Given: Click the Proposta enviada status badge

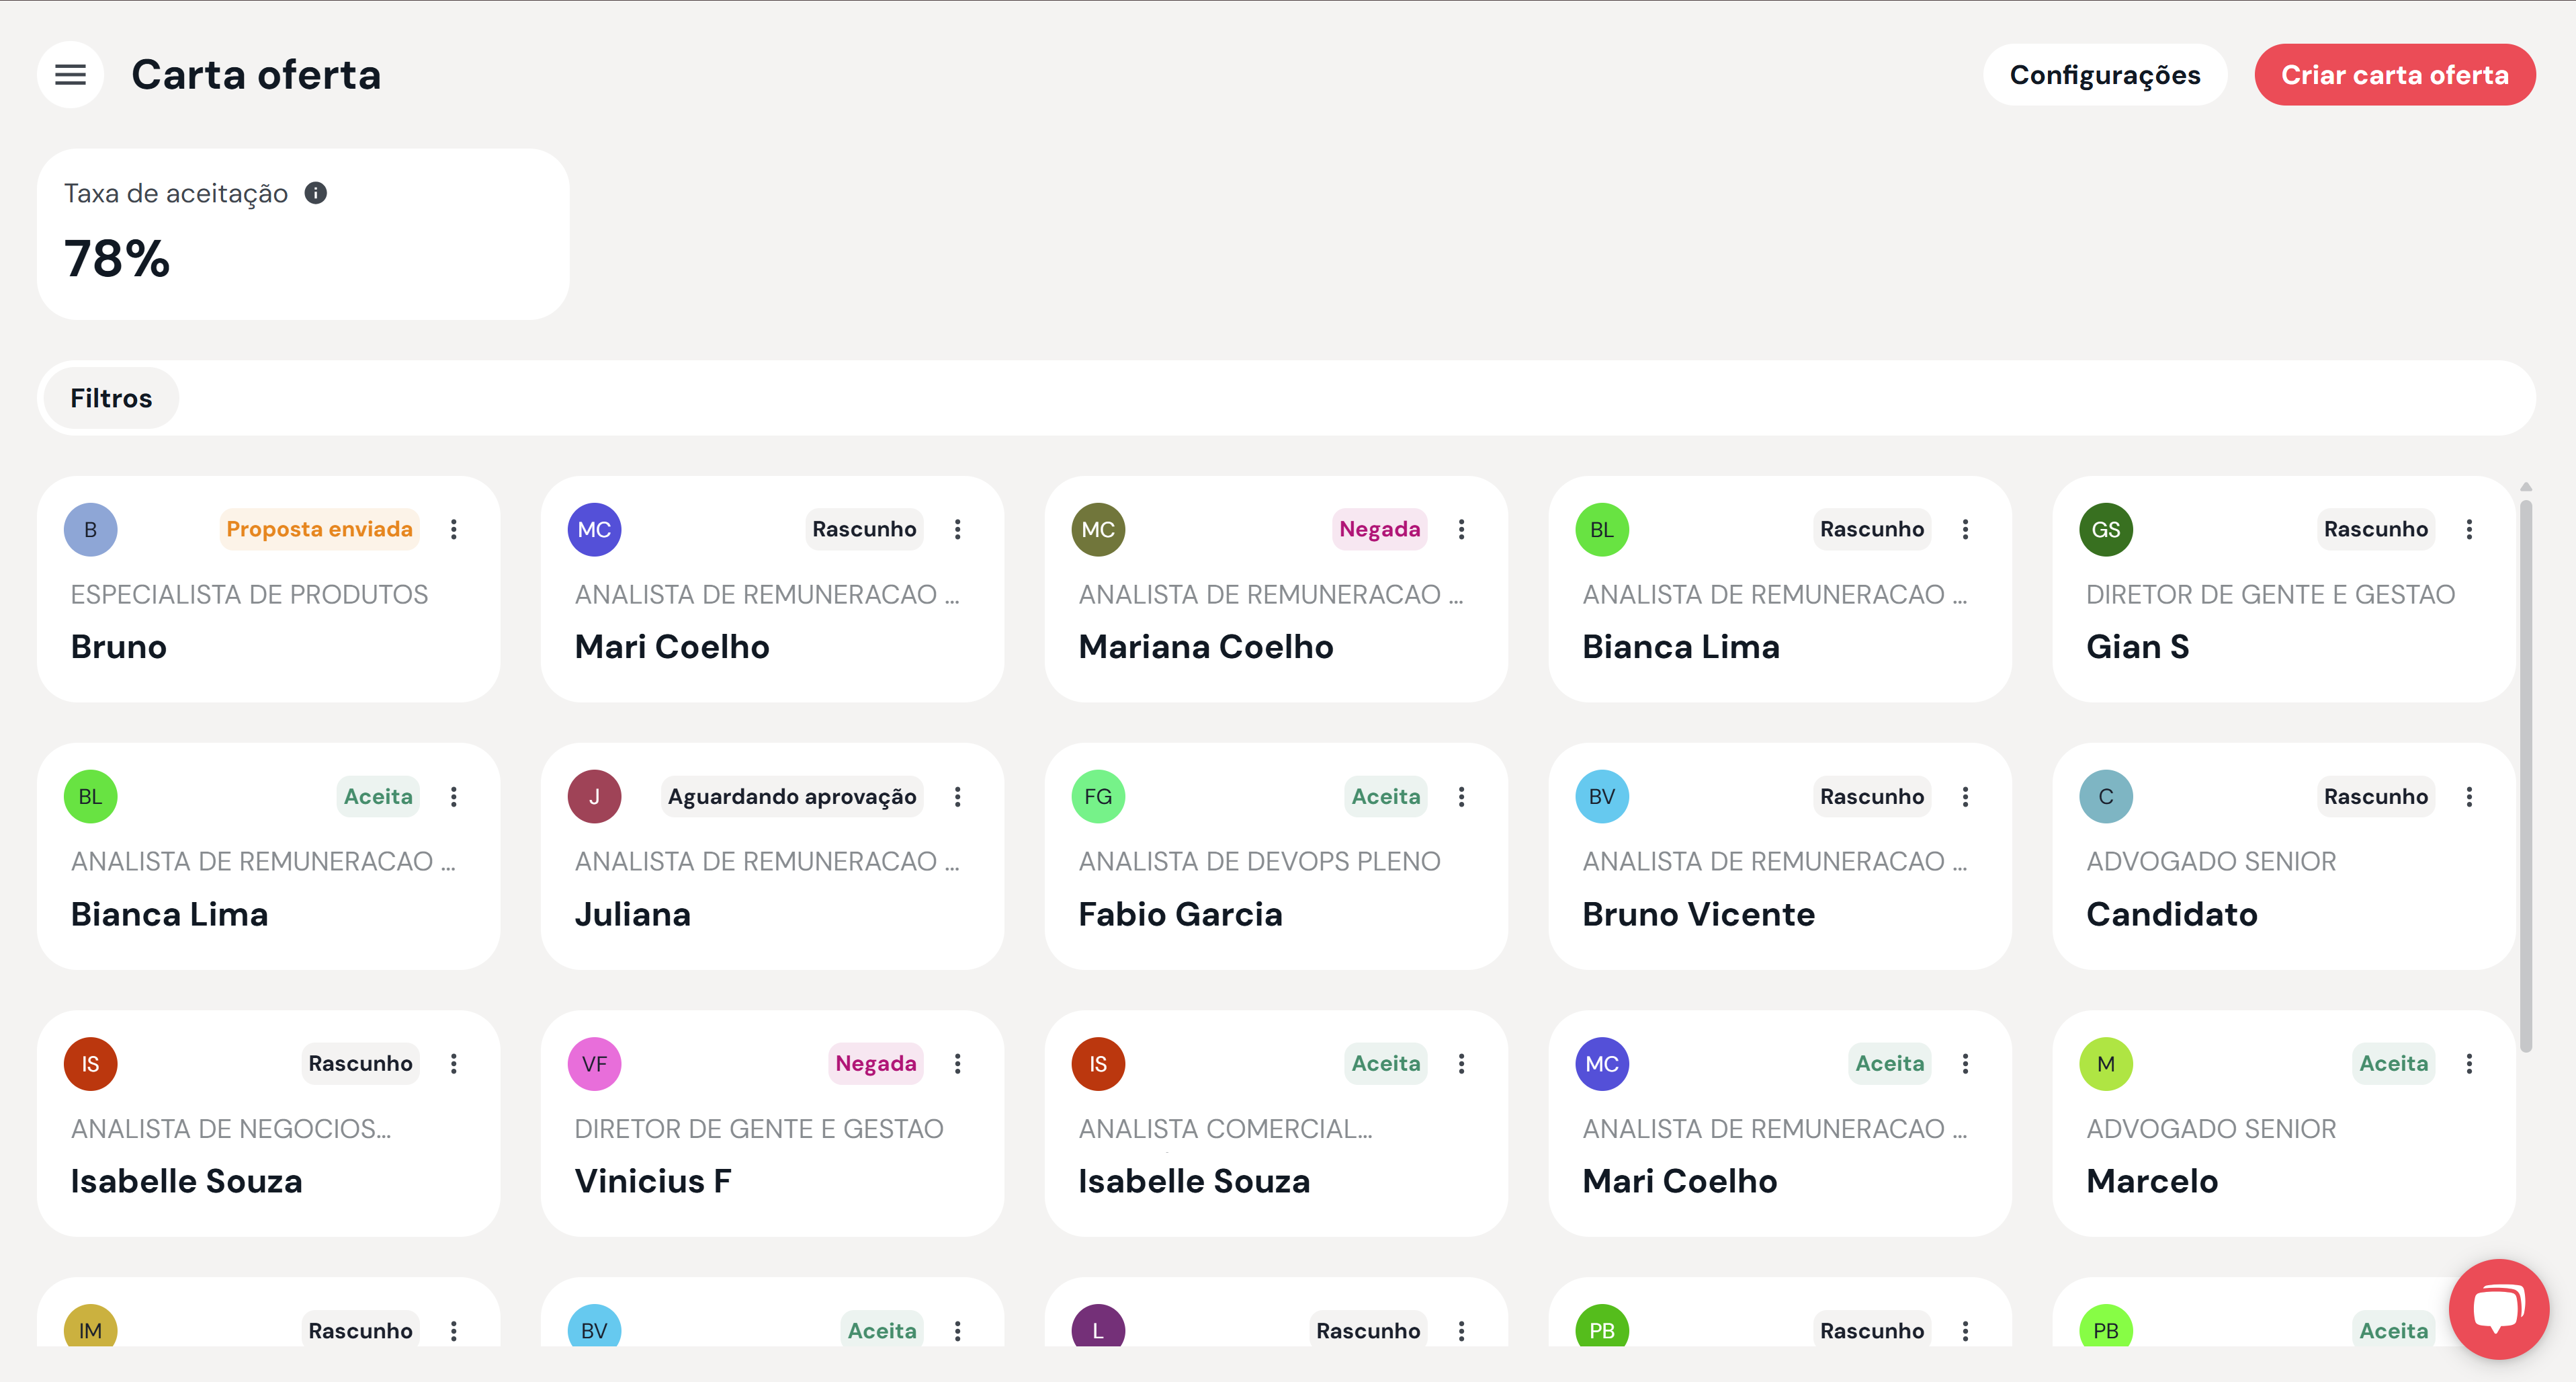Looking at the screenshot, I should pos(319,530).
